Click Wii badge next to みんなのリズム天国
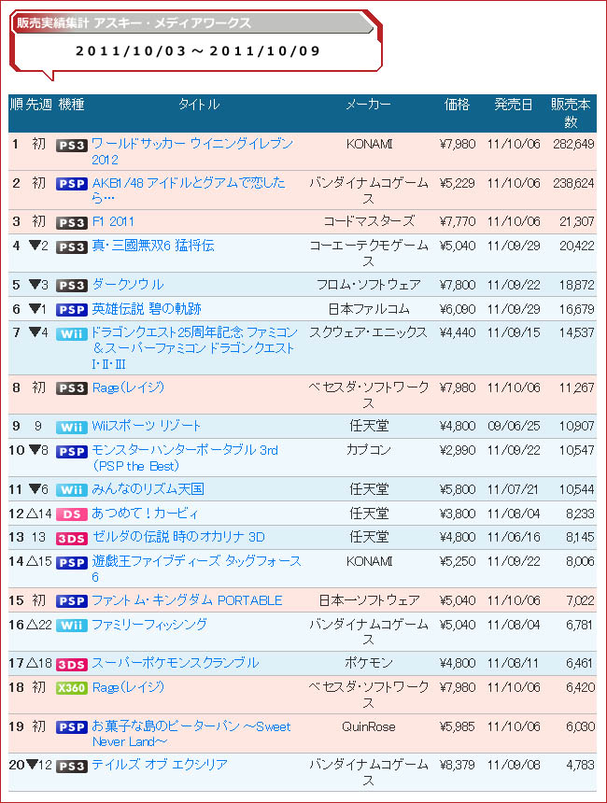Screen dimensions: 607x803 pyautogui.click(x=72, y=490)
